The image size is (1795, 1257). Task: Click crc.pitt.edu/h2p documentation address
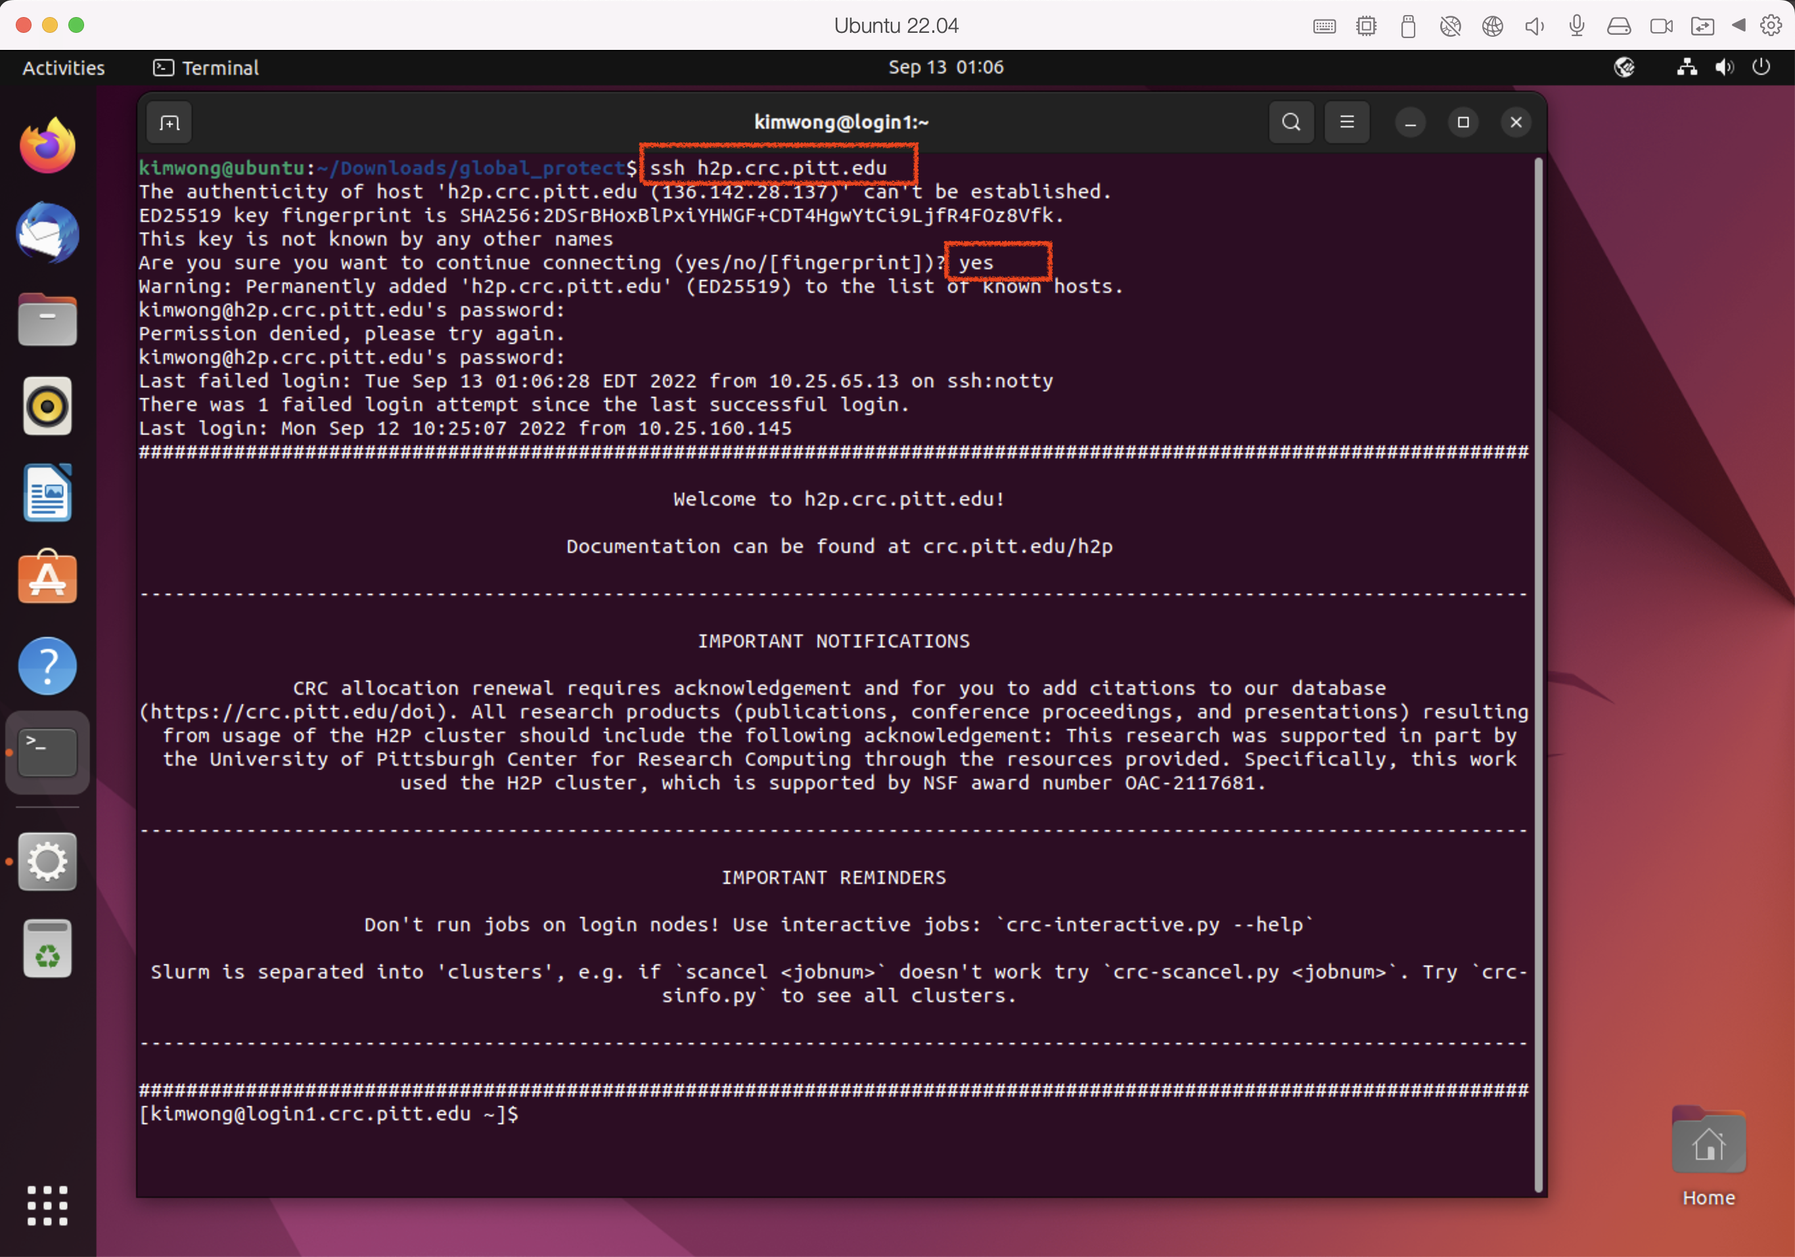pos(1017,546)
